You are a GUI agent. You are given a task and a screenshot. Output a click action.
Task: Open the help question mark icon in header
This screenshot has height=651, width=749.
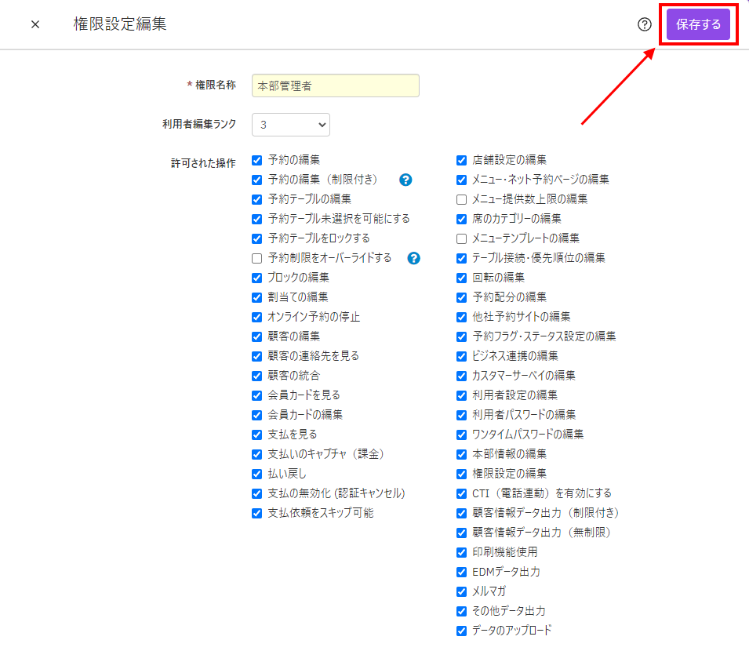click(645, 24)
